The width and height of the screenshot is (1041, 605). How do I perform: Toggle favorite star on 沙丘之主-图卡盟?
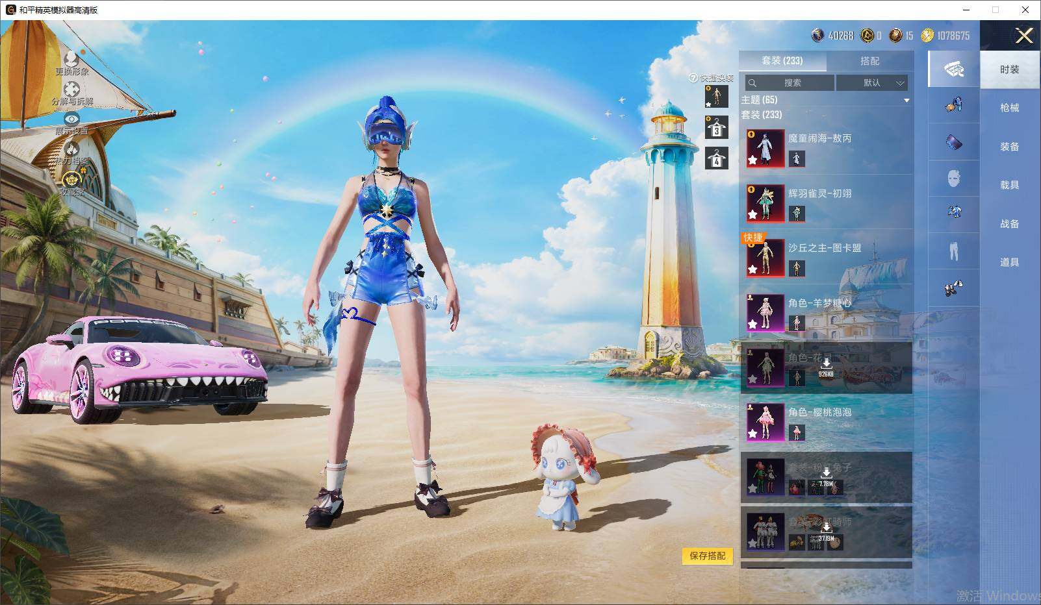(752, 269)
